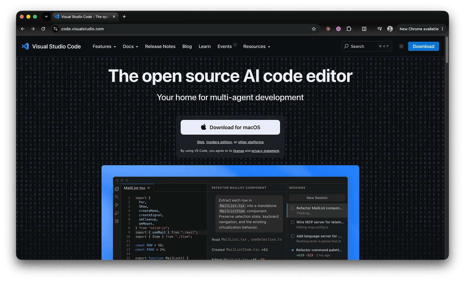
Task: Expand the Resources dropdown menu
Action: coord(256,47)
